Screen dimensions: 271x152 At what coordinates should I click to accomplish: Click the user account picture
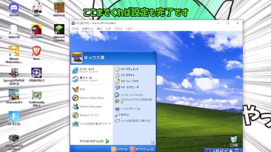click(77, 58)
